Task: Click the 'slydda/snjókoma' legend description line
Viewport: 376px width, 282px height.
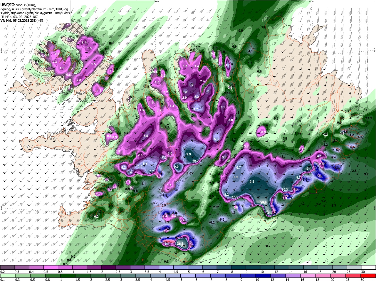Action: pyautogui.click(x=35, y=13)
